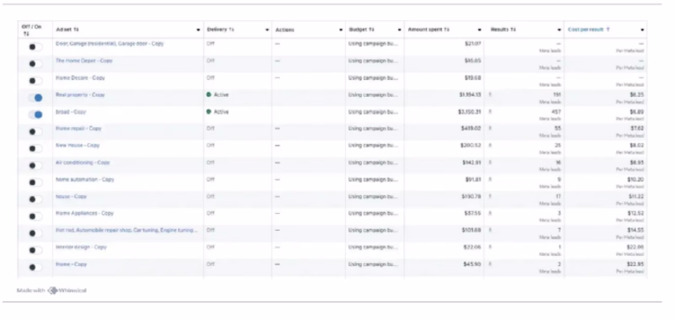This screenshot has height=320, width=675.
Task: Click the Off / On column header
Action: tap(32, 29)
